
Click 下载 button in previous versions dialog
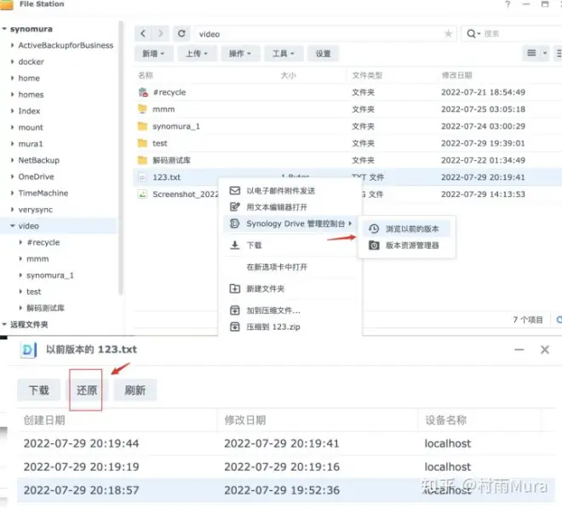click(x=38, y=390)
